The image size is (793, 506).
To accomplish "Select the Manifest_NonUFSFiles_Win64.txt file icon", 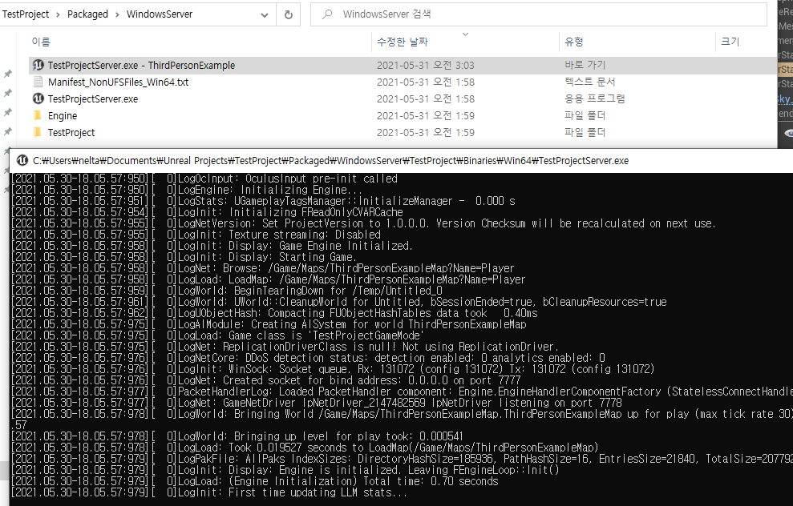I will click(38, 82).
